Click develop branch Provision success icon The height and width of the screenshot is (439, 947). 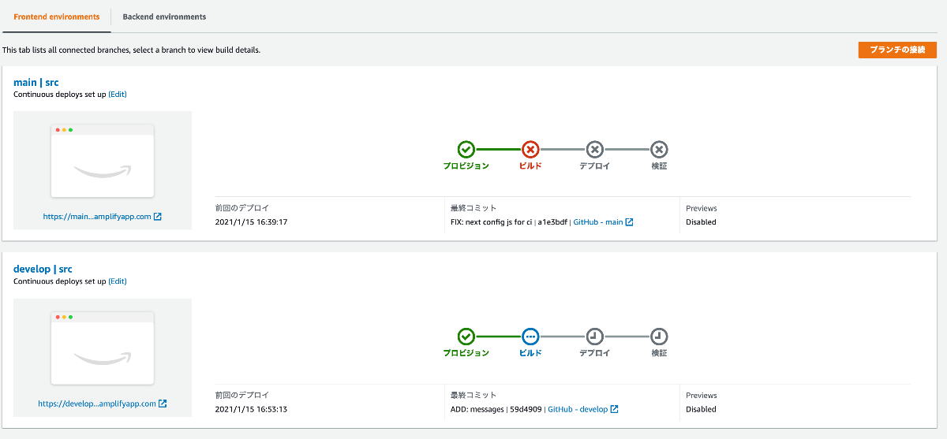coord(466,337)
